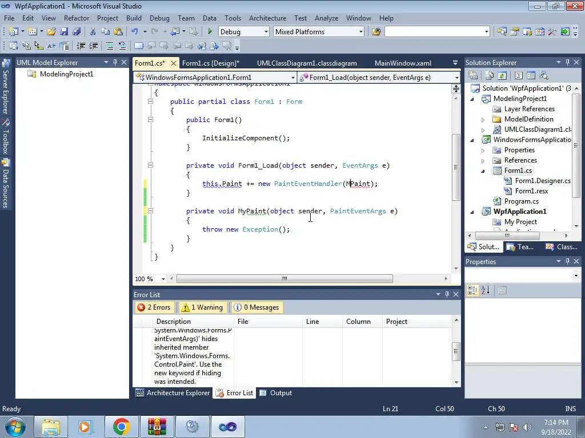585x438 pixels.
Task: Collapse the Form1_Load method outline
Action: 151,165
